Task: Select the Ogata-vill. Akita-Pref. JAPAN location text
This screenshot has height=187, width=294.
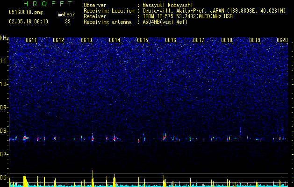Action: click(214, 11)
